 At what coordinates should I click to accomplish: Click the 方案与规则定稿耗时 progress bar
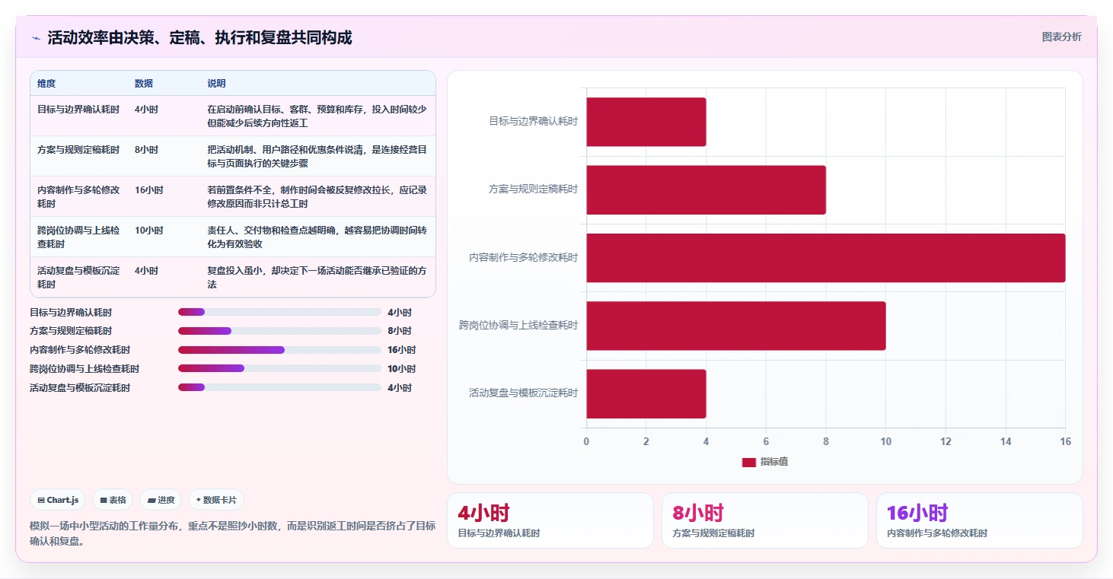(x=279, y=331)
